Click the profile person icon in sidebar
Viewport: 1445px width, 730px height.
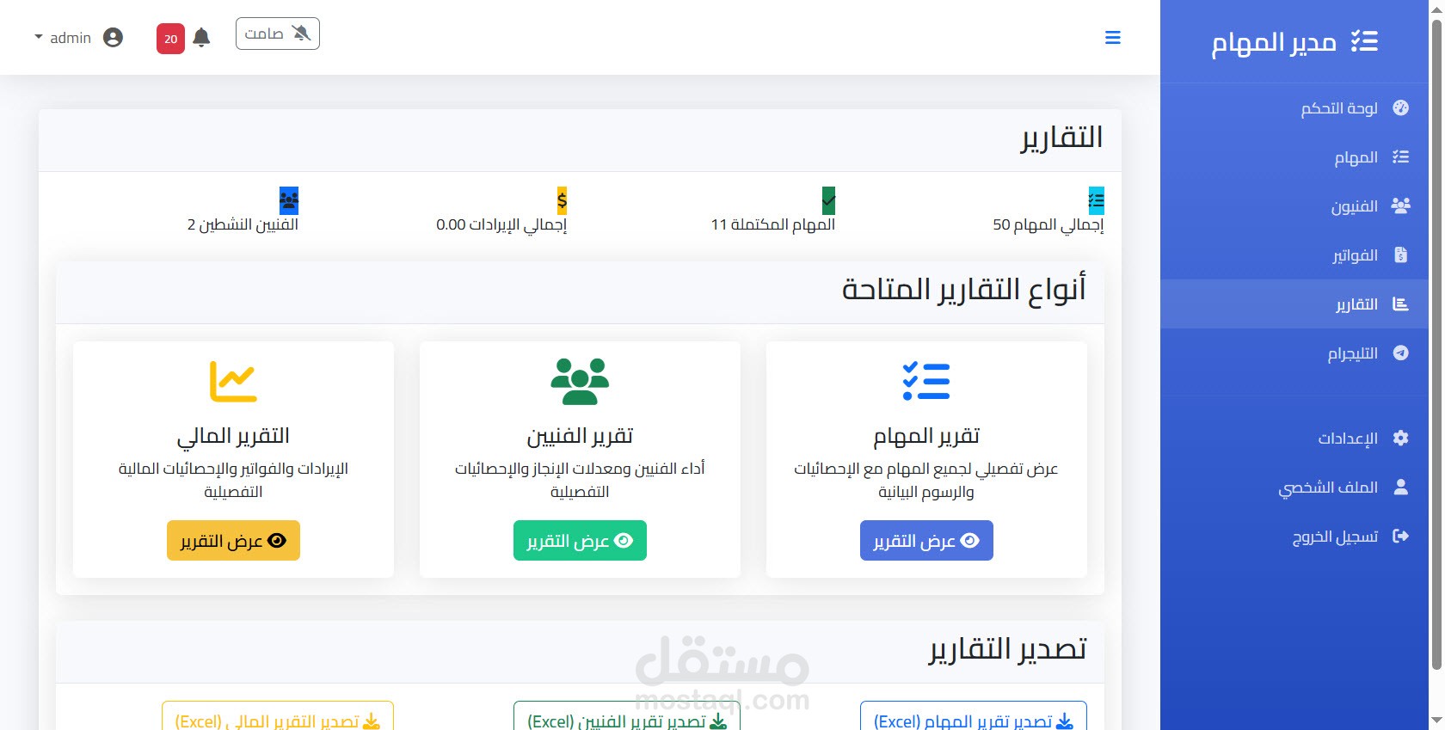coord(1400,487)
